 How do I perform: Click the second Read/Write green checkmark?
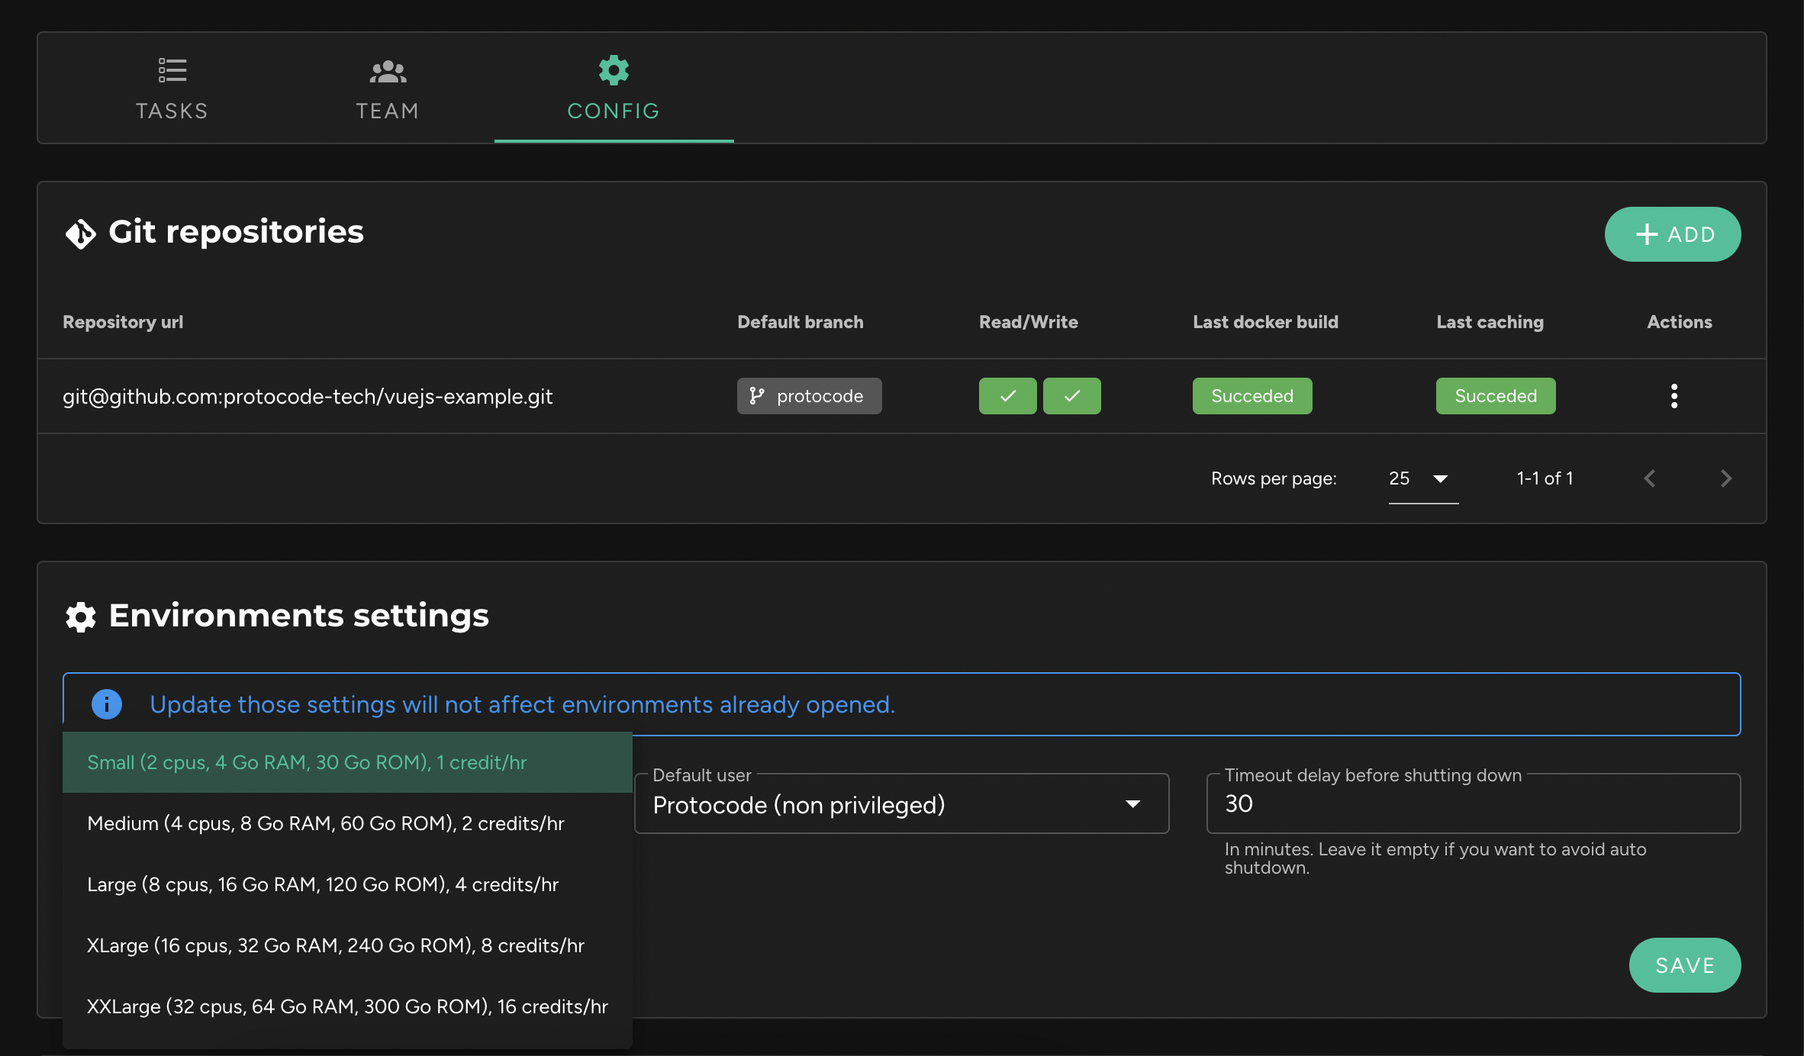point(1071,396)
